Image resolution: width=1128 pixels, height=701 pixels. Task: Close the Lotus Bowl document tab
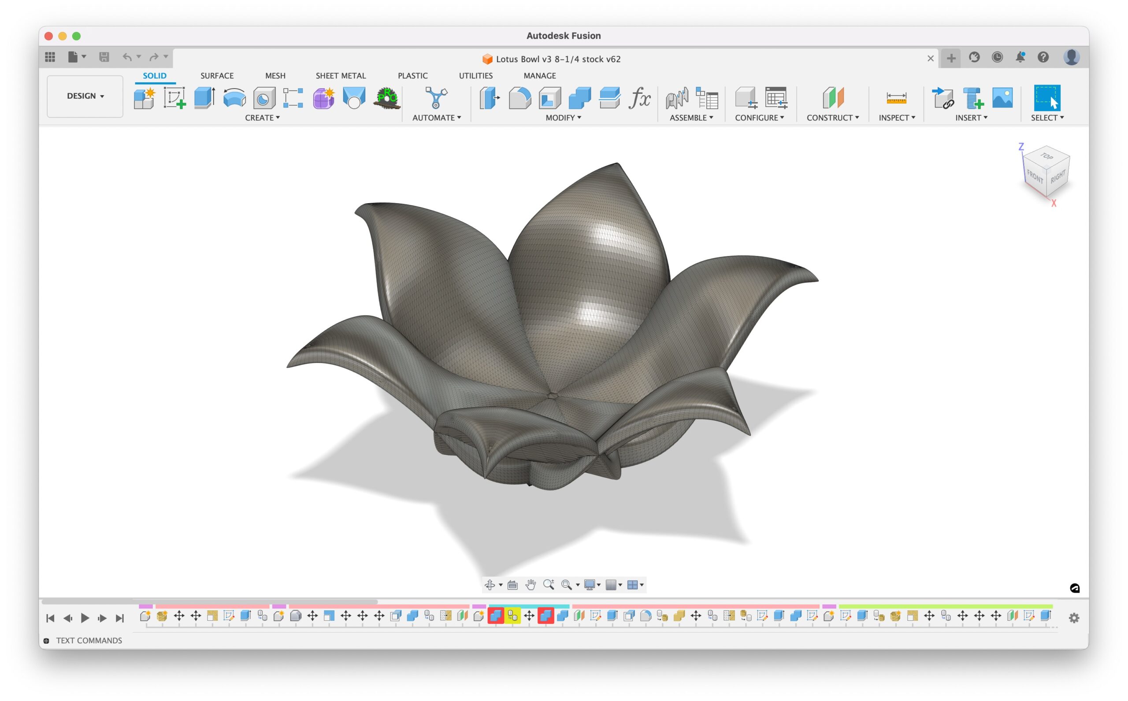(930, 59)
